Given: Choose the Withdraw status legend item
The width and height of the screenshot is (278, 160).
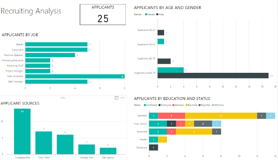Looking at the screenshot, I should pyautogui.click(x=218, y=105).
